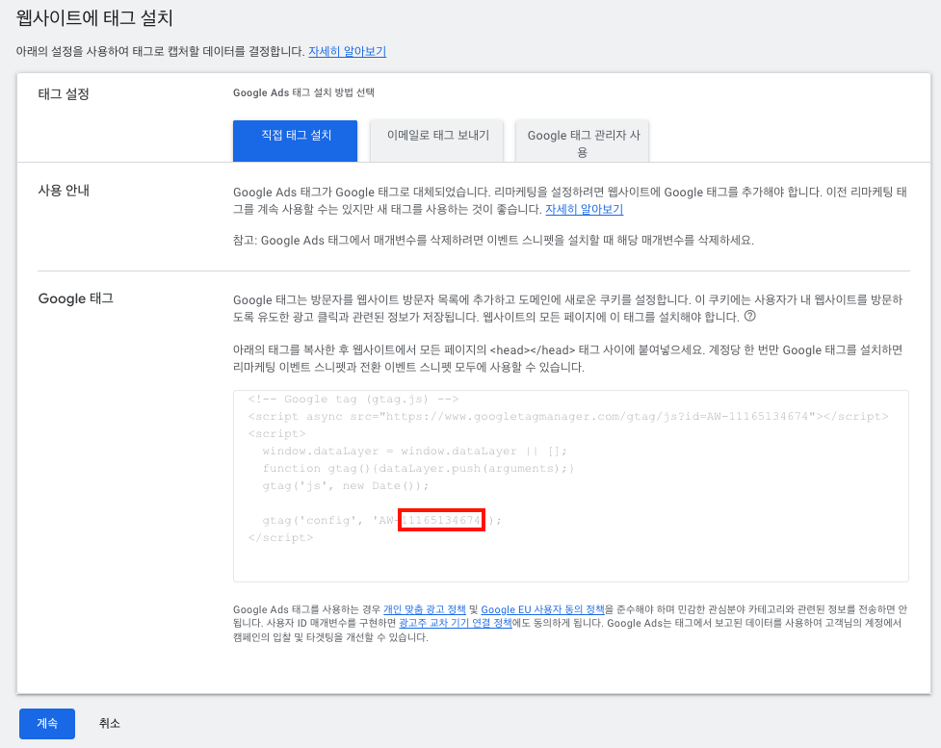Click the gtag('config' code line
This screenshot has width=941, height=748.
pos(381,520)
